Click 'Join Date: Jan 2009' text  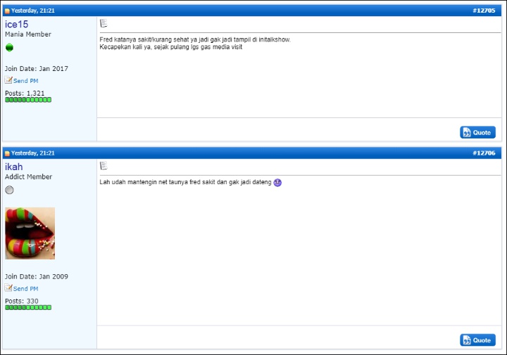[37, 276]
